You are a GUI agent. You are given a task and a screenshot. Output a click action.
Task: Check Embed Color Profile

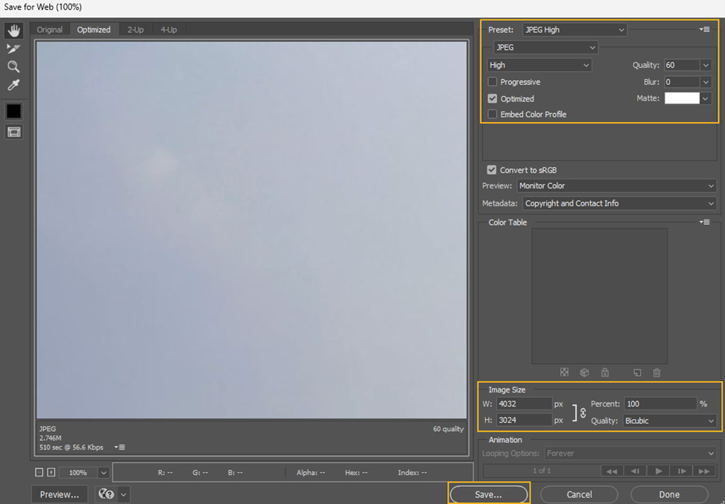(x=493, y=115)
